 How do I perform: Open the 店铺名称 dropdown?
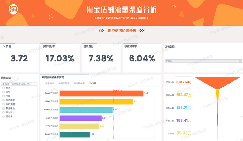pyautogui.click(x=203, y=61)
